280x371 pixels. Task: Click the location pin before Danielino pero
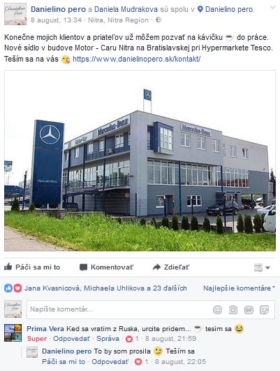tap(200, 9)
